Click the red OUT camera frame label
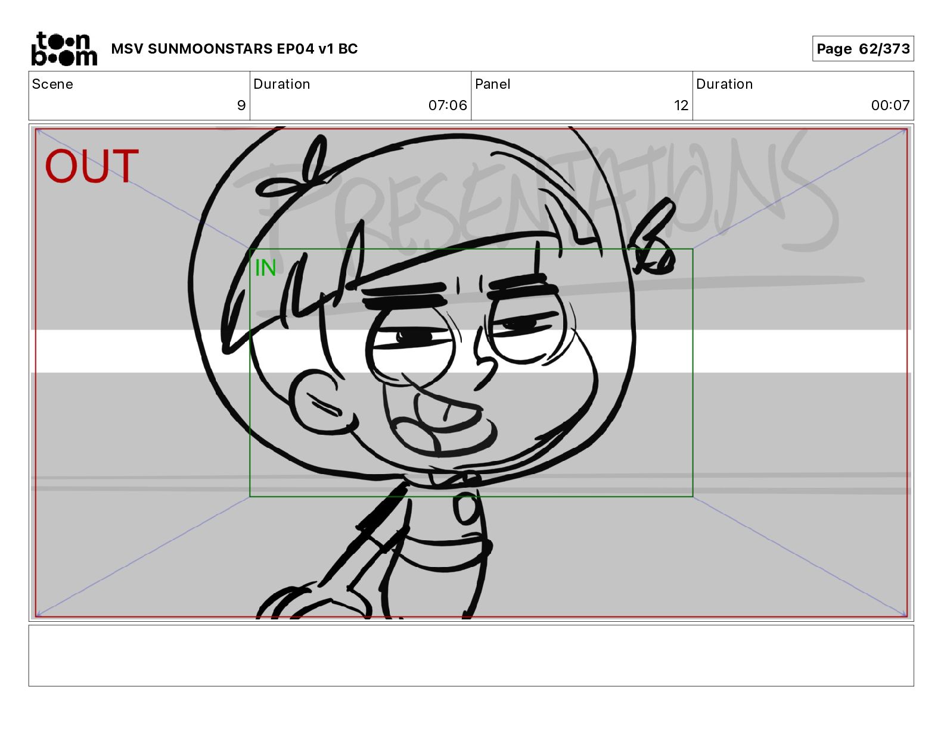The height and width of the screenshot is (729, 944). [x=92, y=166]
